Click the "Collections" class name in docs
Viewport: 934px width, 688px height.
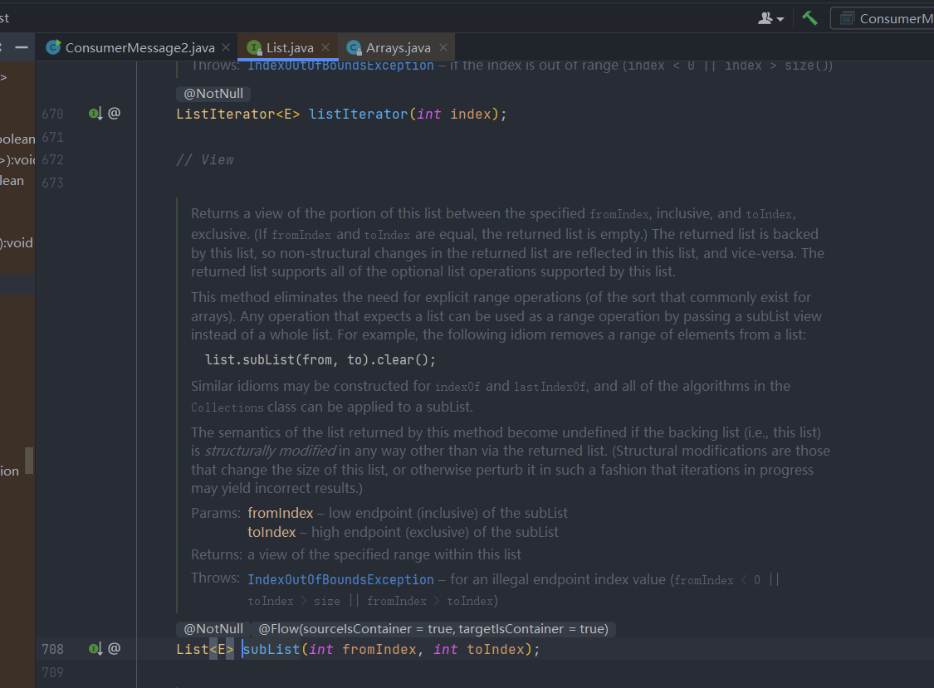[x=227, y=407]
